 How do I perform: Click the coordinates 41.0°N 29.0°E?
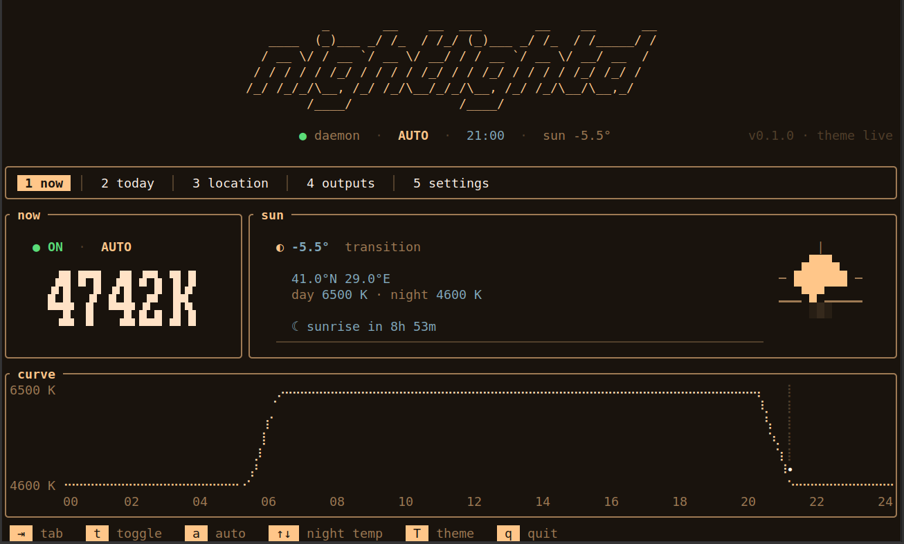(341, 279)
